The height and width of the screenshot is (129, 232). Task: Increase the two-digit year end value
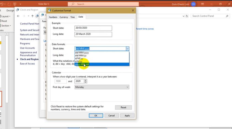tap(85, 80)
